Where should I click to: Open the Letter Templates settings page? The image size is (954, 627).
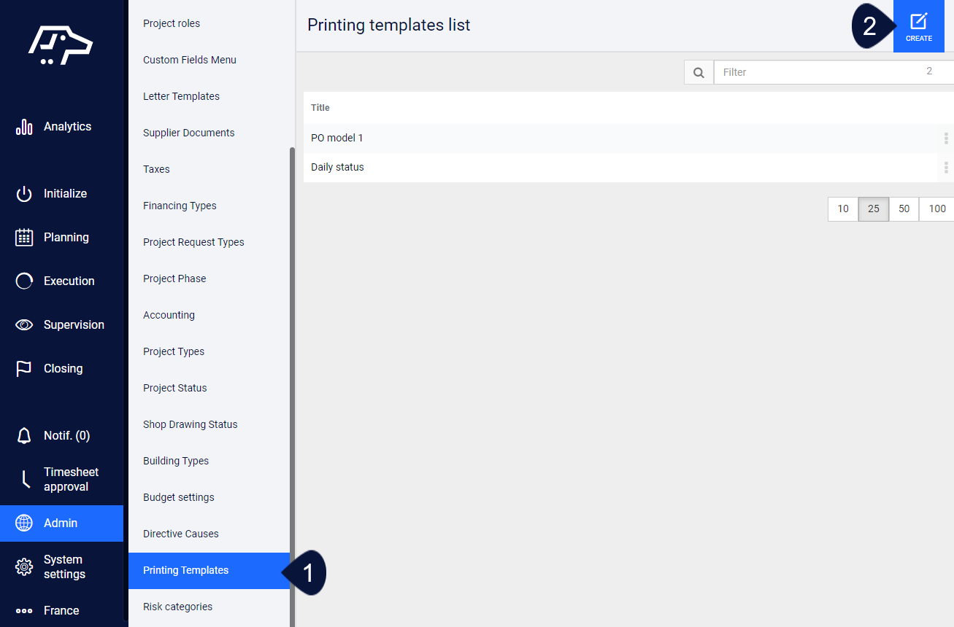181,96
